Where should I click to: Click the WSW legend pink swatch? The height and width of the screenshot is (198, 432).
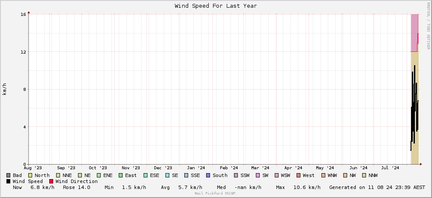tap(276, 175)
